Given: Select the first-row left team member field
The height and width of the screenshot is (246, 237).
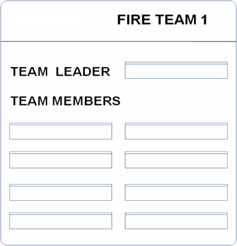Looking at the screenshot, I should coord(61,131).
